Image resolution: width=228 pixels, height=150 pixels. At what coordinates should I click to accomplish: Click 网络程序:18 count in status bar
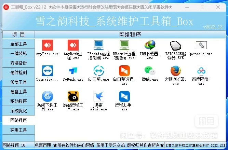coord(14,145)
